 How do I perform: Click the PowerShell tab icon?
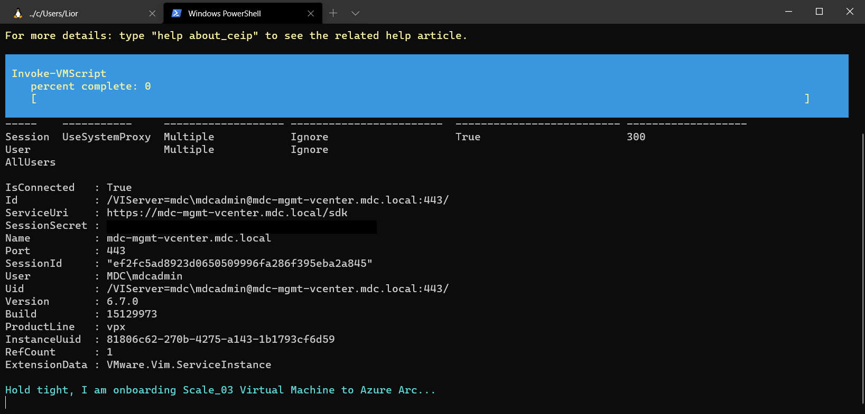point(177,13)
